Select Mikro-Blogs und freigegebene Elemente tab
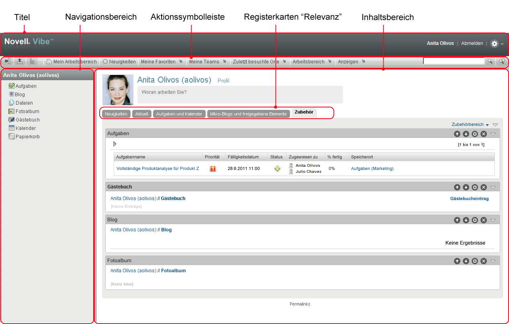This screenshot has width=509, height=324. pyautogui.click(x=249, y=114)
